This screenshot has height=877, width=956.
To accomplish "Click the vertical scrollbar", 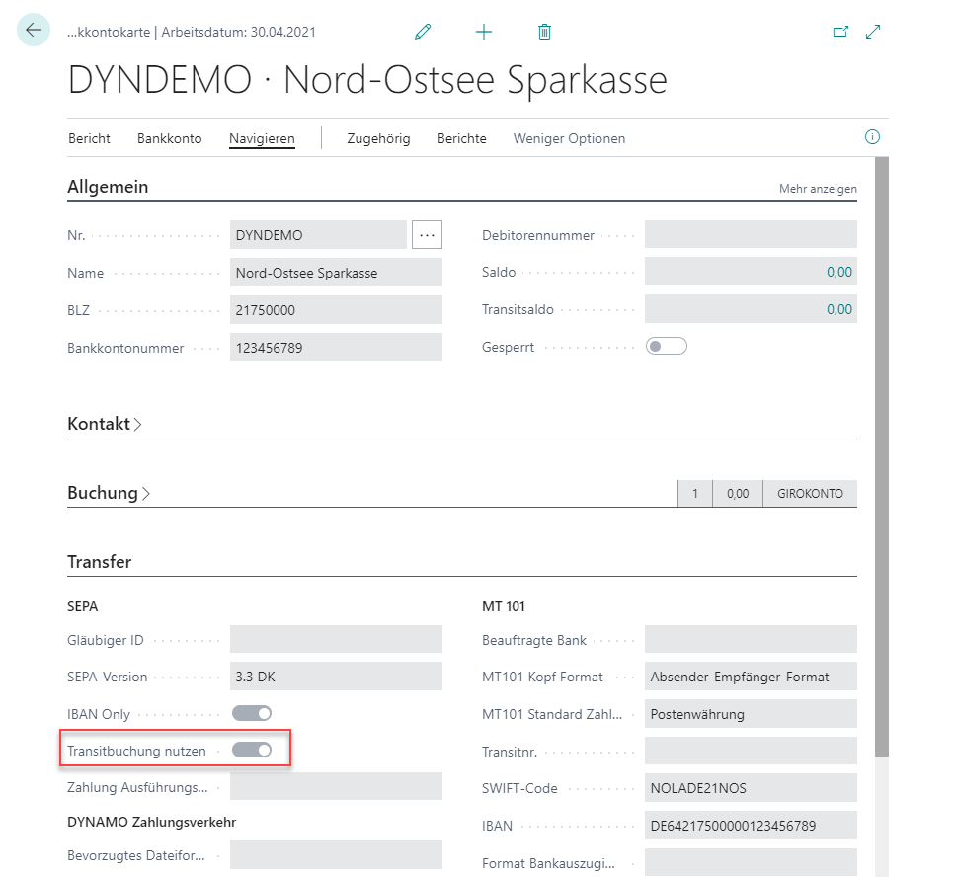I will coord(882,444).
